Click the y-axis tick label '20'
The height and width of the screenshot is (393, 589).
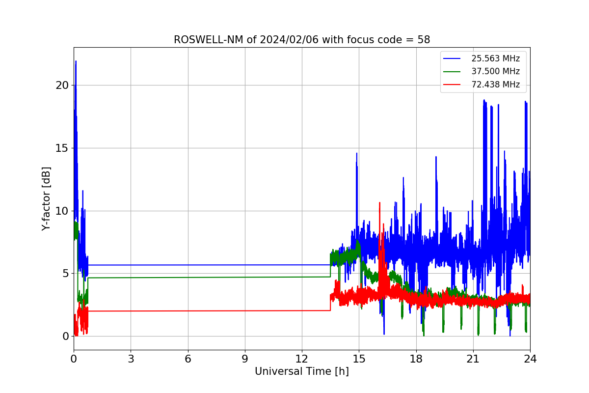[63, 85]
